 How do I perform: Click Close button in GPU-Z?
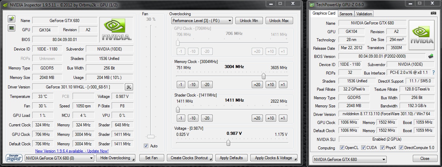[x=425, y=159]
